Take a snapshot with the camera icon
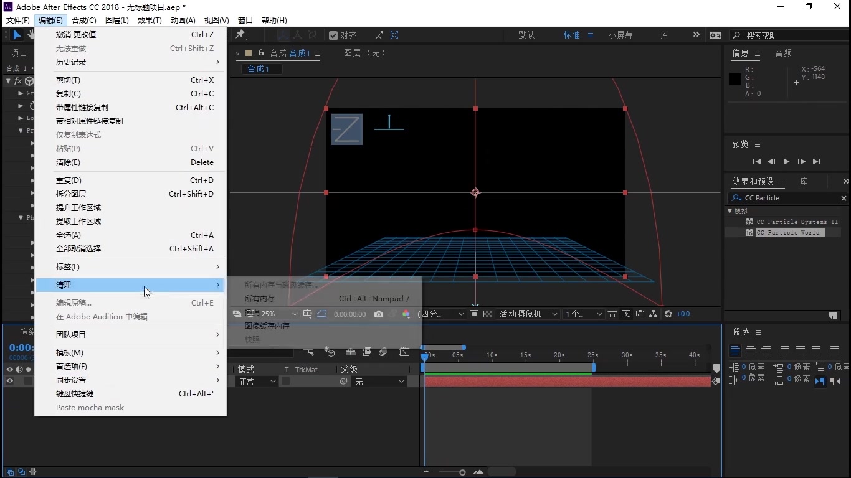This screenshot has width=851, height=478. tap(379, 314)
